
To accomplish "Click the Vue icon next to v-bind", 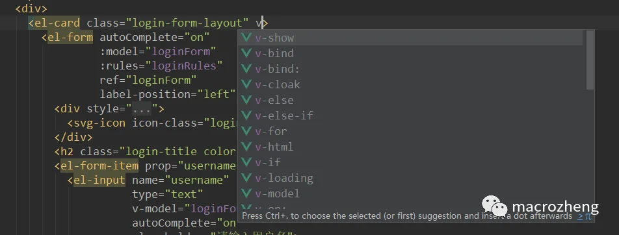I will pyautogui.click(x=246, y=53).
